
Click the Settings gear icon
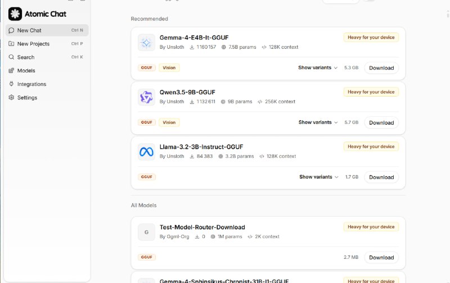click(x=11, y=97)
